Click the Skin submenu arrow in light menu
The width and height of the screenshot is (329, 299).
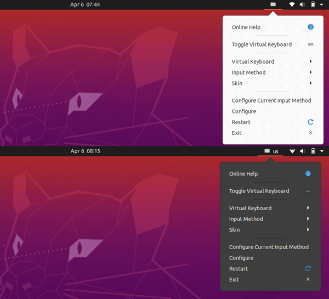[311, 83]
